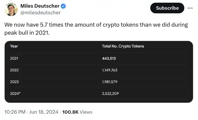This screenshot has height=120, width=198.
Task: Open the Miles Deutscher display name
Action: [40, 6]
